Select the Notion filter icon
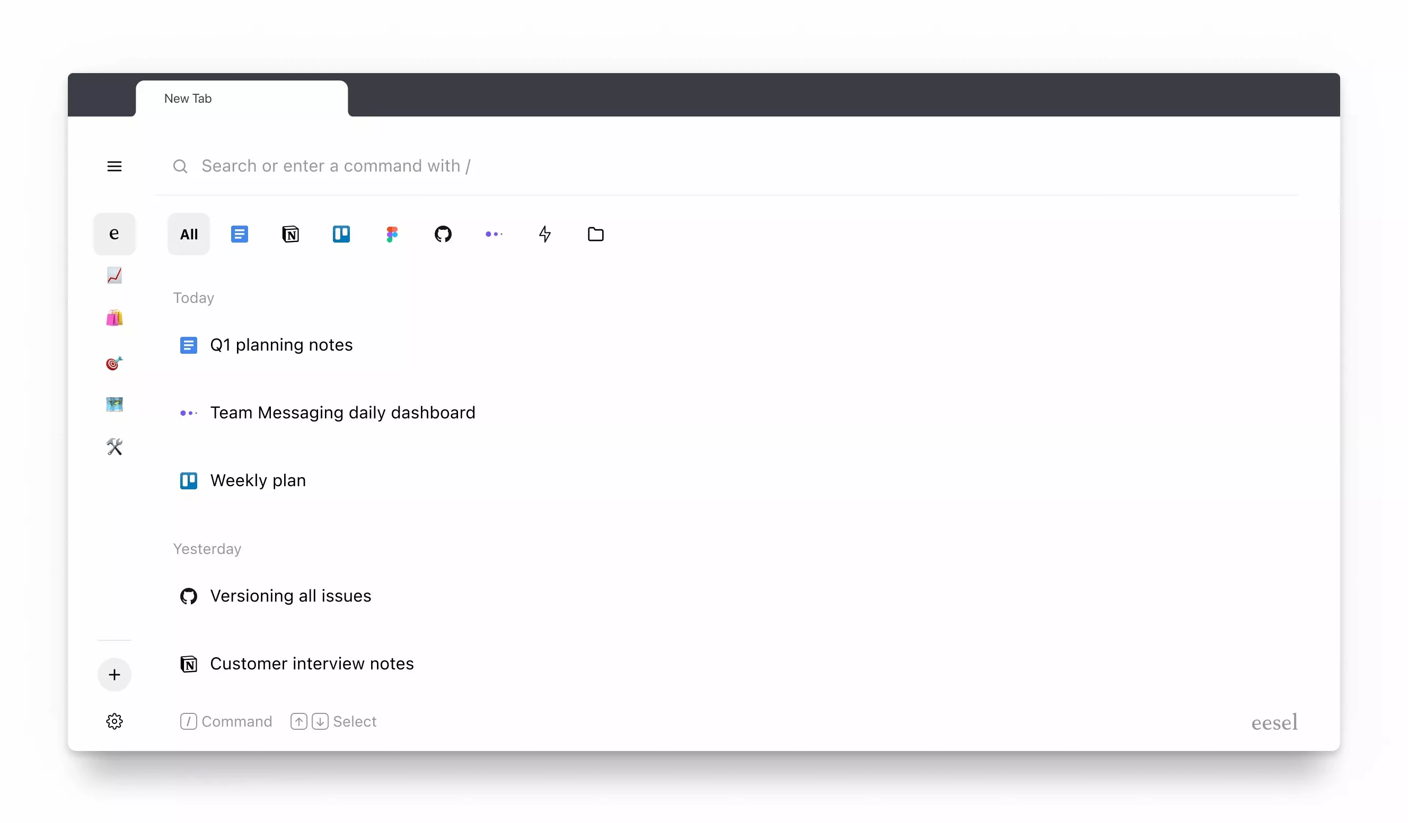The height and width of the screenshot is (823, 1408). point(290,234)
